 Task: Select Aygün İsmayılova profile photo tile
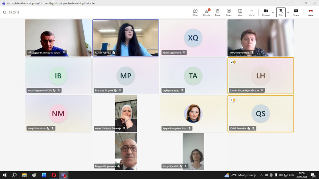193,113
